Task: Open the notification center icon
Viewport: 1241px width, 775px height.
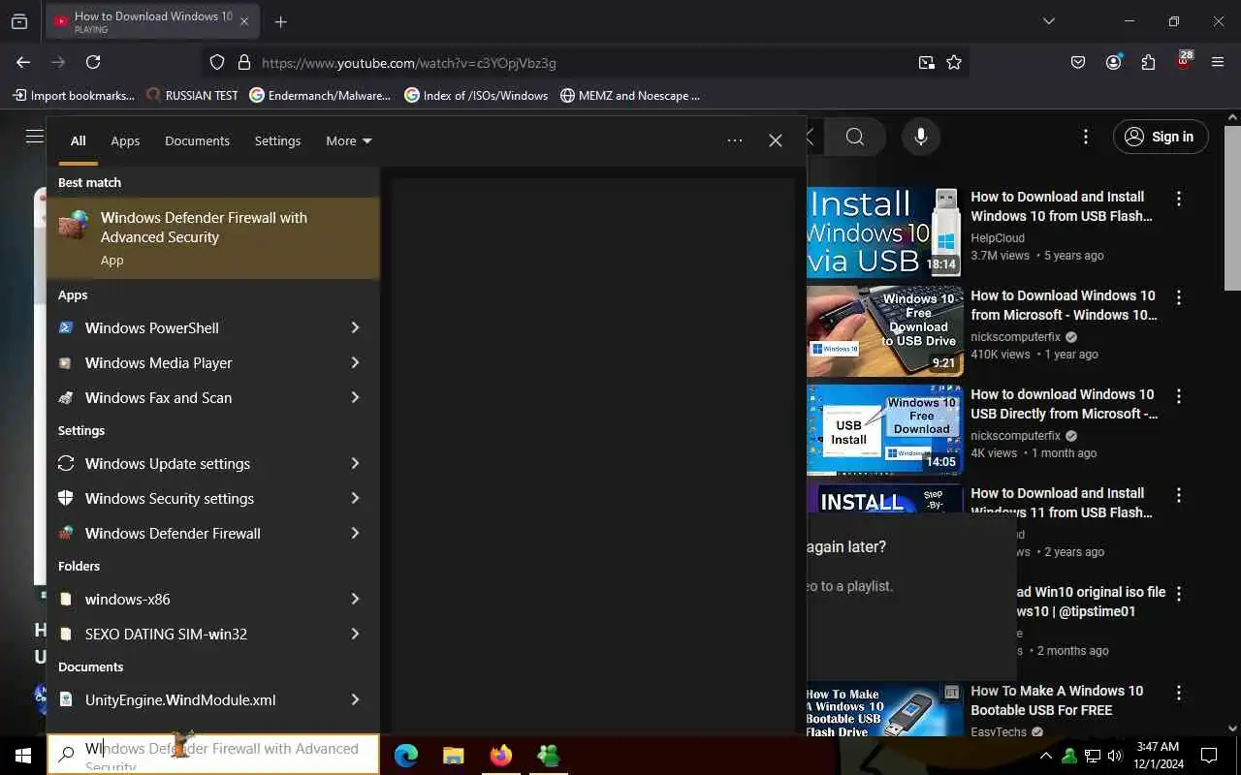Action: 1209,756
